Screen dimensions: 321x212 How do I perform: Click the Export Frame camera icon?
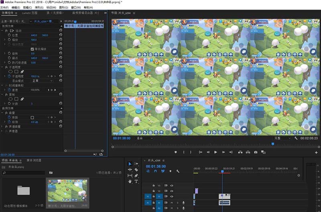(256, 152)
